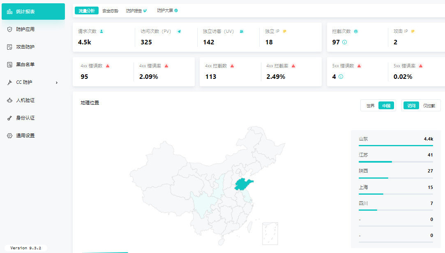Click badge icon on 防护大屏 tab
Screen dimensions: 445x253
(x=176, y=11)
